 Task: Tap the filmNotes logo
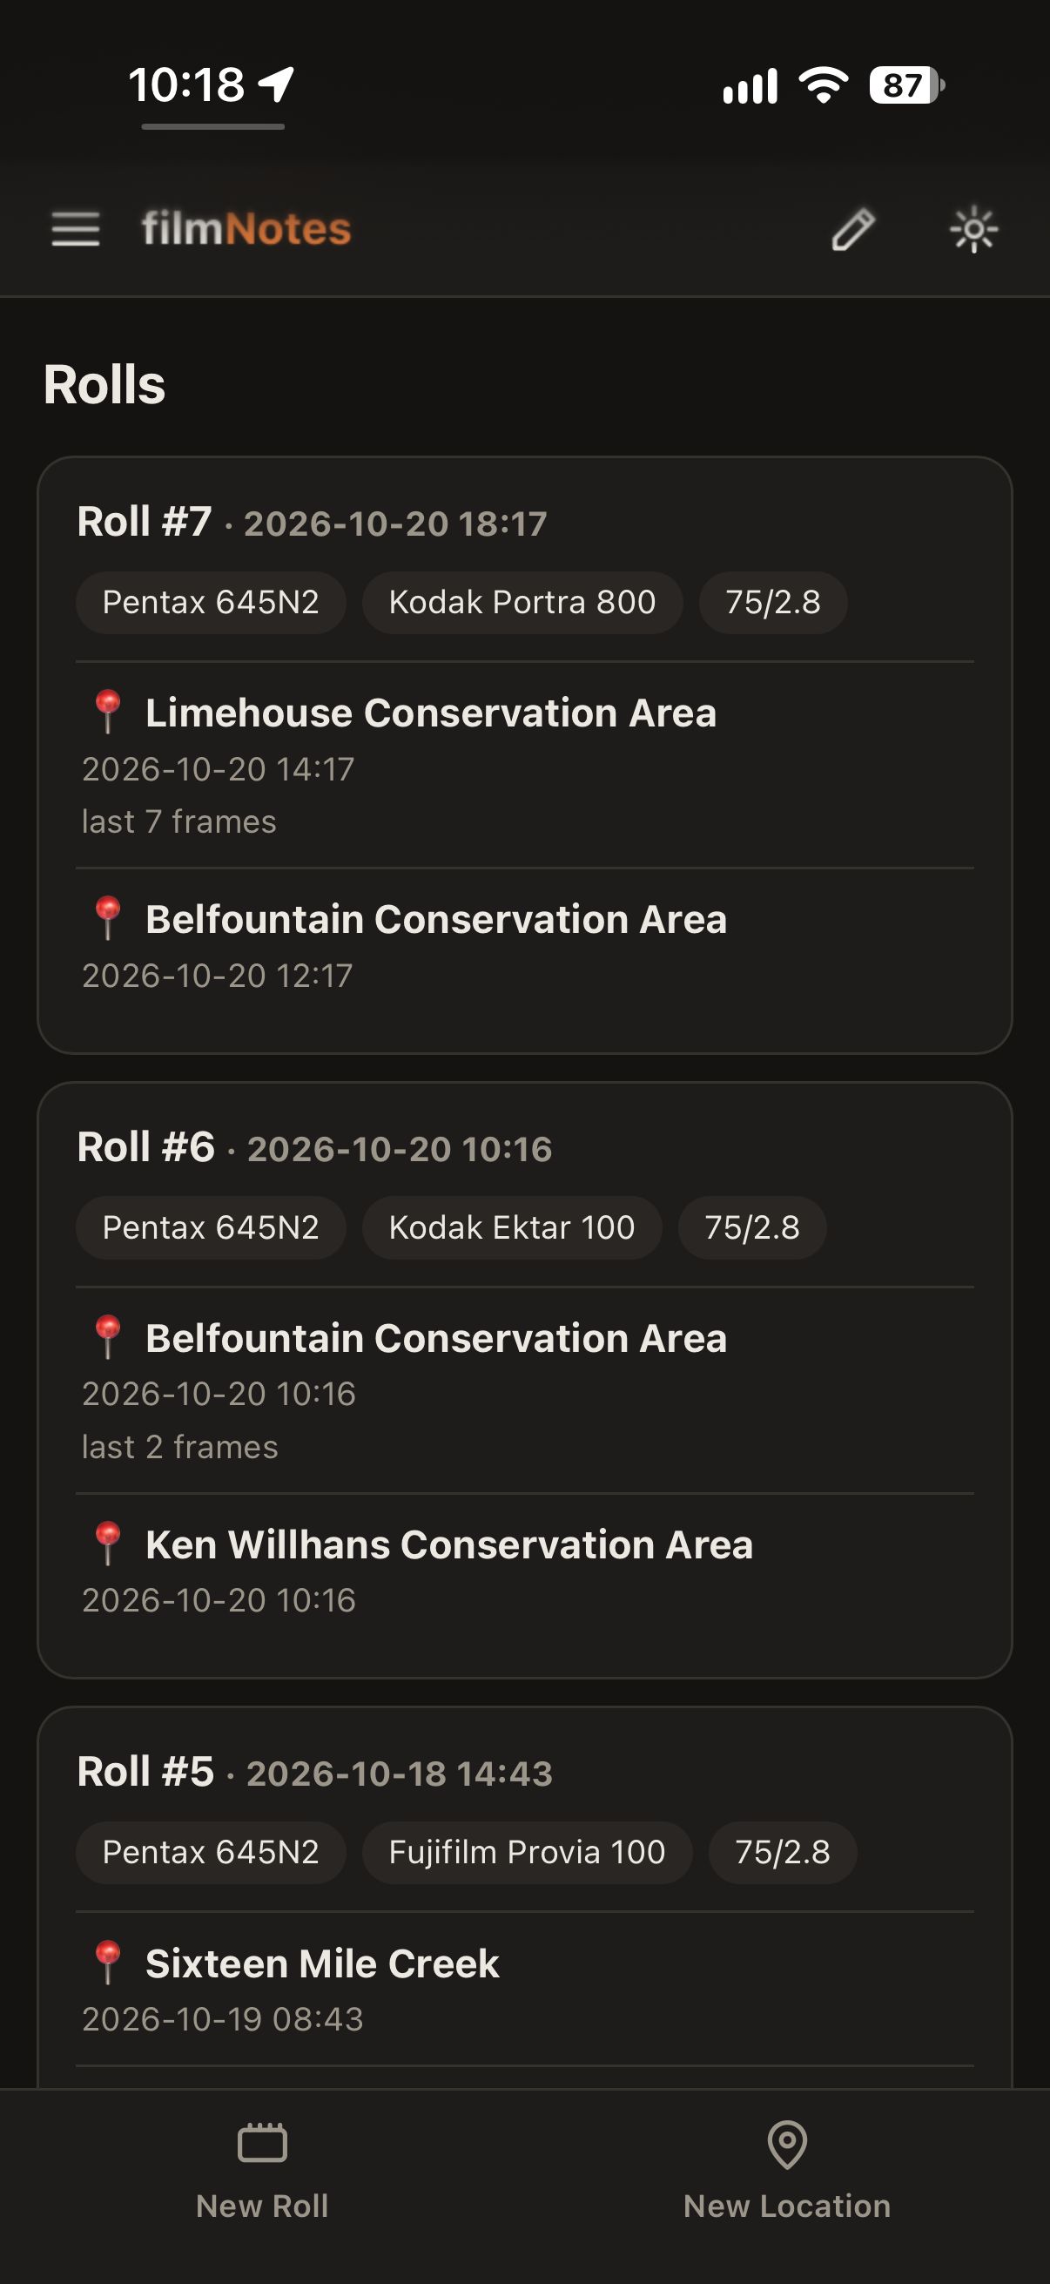click(x=246, y=229)
